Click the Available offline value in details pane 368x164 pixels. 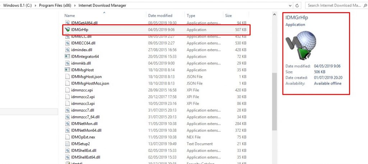point(328,83)
